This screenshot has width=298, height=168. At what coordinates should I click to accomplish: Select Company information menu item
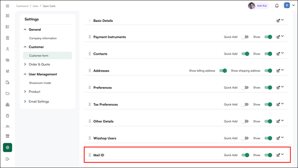[x=43, y=38]
